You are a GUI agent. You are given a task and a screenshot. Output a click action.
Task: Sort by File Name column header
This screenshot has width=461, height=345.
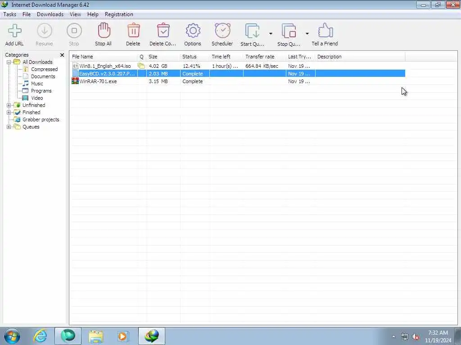104,57
